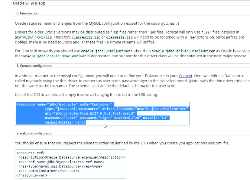Click the classes12.zip code text

point(119,37)
